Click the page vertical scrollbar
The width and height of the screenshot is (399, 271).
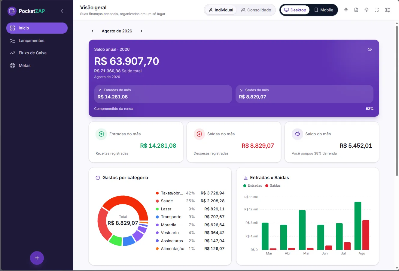point(397,101)
